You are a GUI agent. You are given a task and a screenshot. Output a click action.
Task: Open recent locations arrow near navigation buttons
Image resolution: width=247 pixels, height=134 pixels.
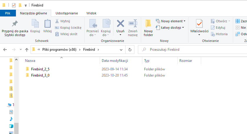coord(21,50)
